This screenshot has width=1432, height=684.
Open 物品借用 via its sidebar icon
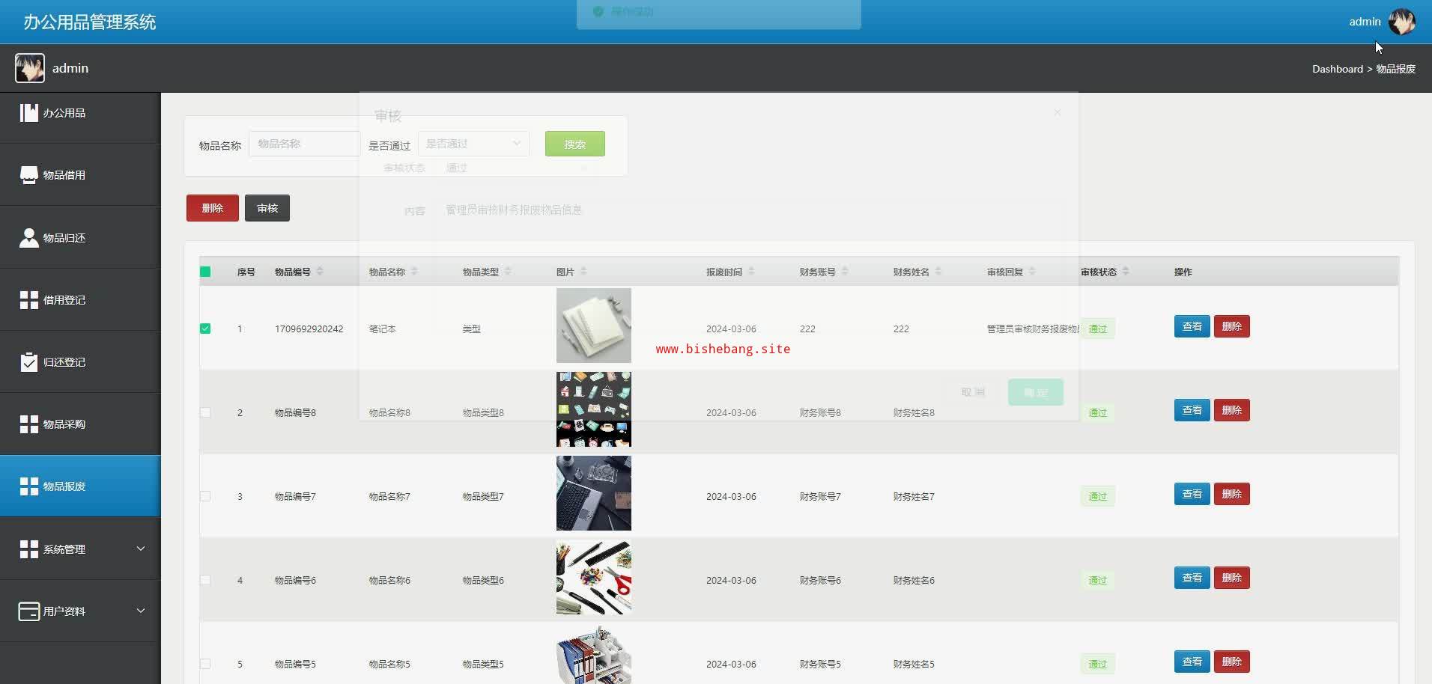[x=28, y=175]
